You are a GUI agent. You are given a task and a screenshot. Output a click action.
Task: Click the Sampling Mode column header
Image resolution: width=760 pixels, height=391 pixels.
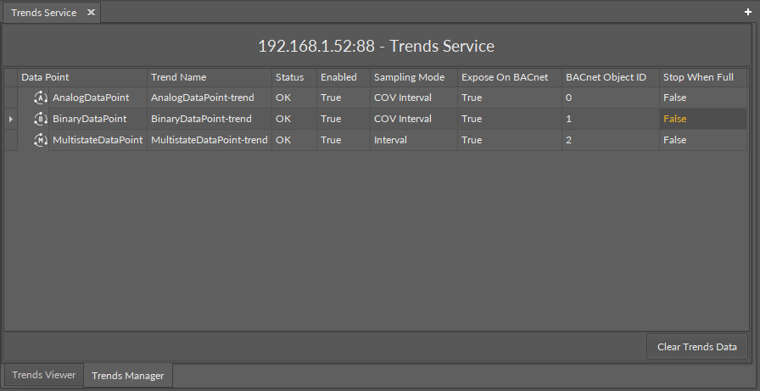point(409,77)
